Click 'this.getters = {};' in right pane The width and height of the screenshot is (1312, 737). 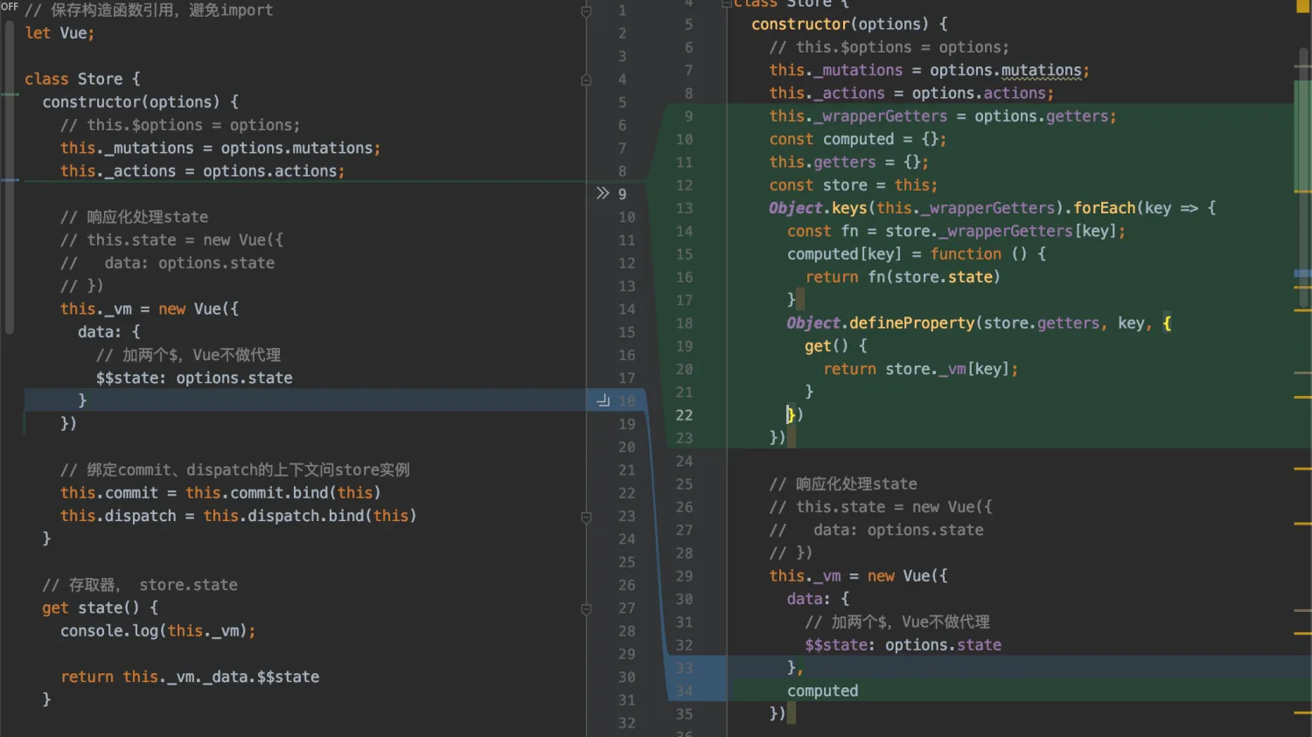(x=849, y=162)
